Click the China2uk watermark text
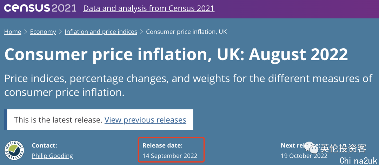The width and height of the screenshot is (379, 165). (358, 160)
